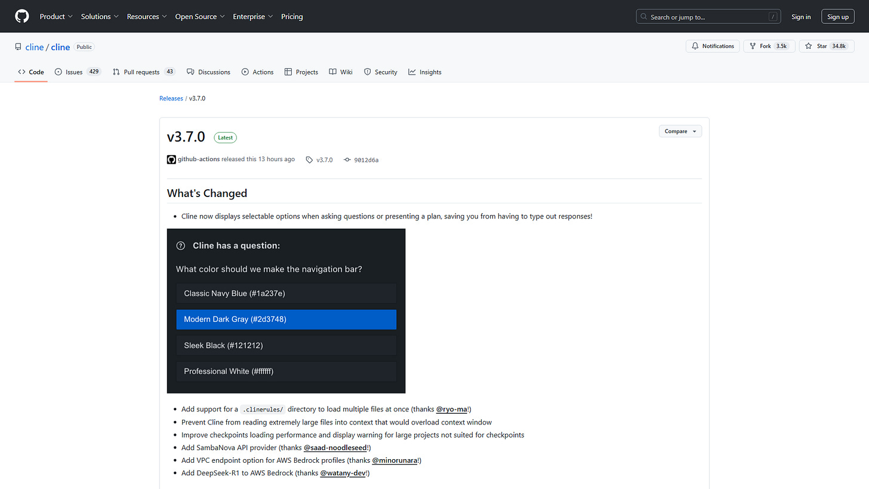Click the tag icon beside v3.7.0

[309, 160]
